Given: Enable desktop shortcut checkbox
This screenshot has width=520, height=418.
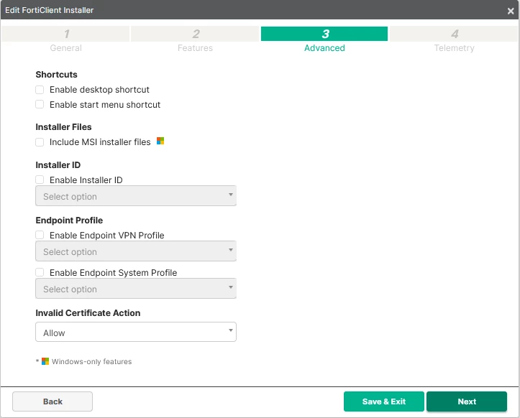Looking at the screenshot, I should point(40,90).
